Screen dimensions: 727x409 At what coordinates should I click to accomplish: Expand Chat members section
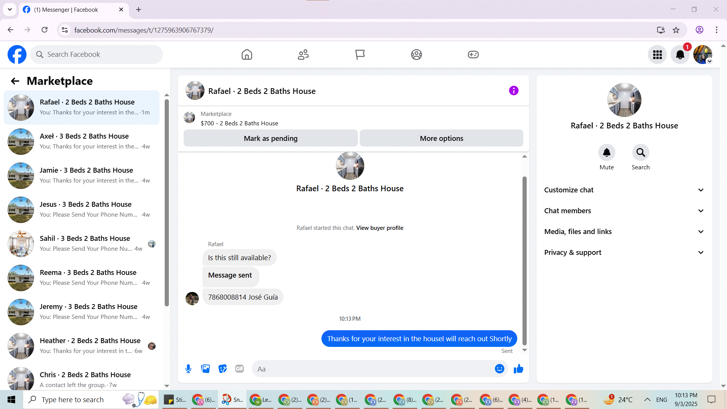[x=624, y=211]
